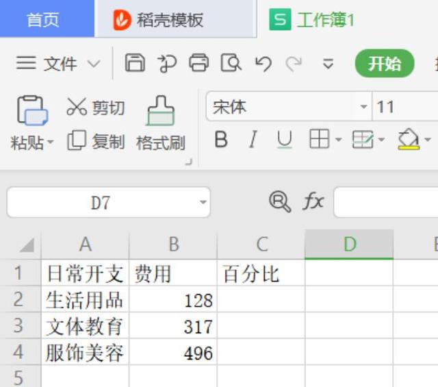
Task: Click the export to PDF icon
Action: point(167,63)
